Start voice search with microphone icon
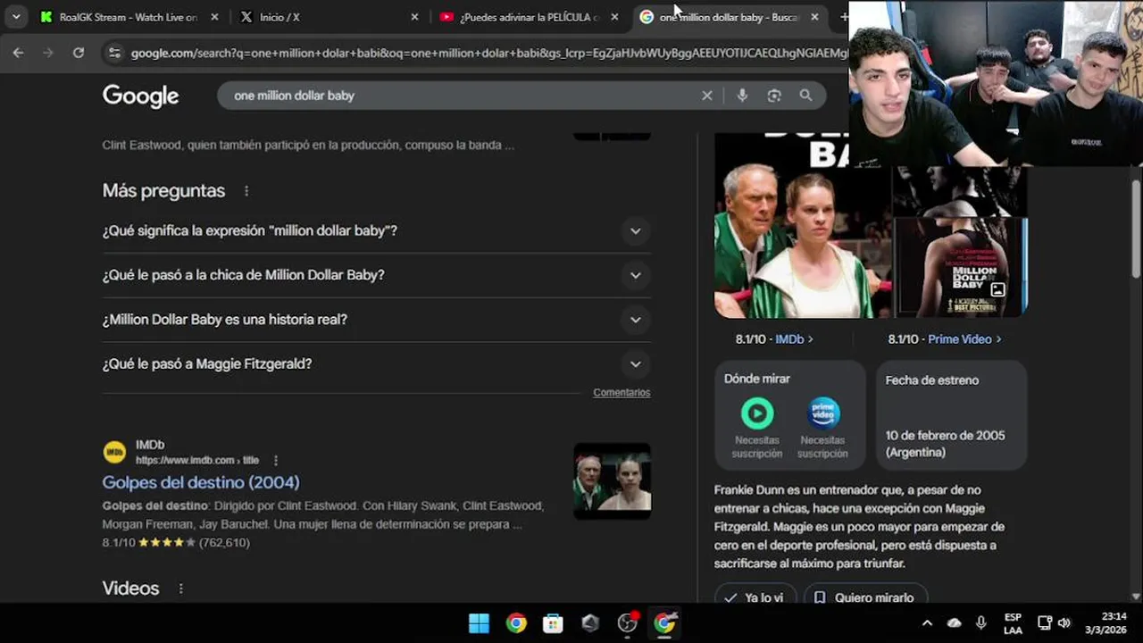Image resolution: width=1143 pixels, height=643 pixels. (742, 96)
